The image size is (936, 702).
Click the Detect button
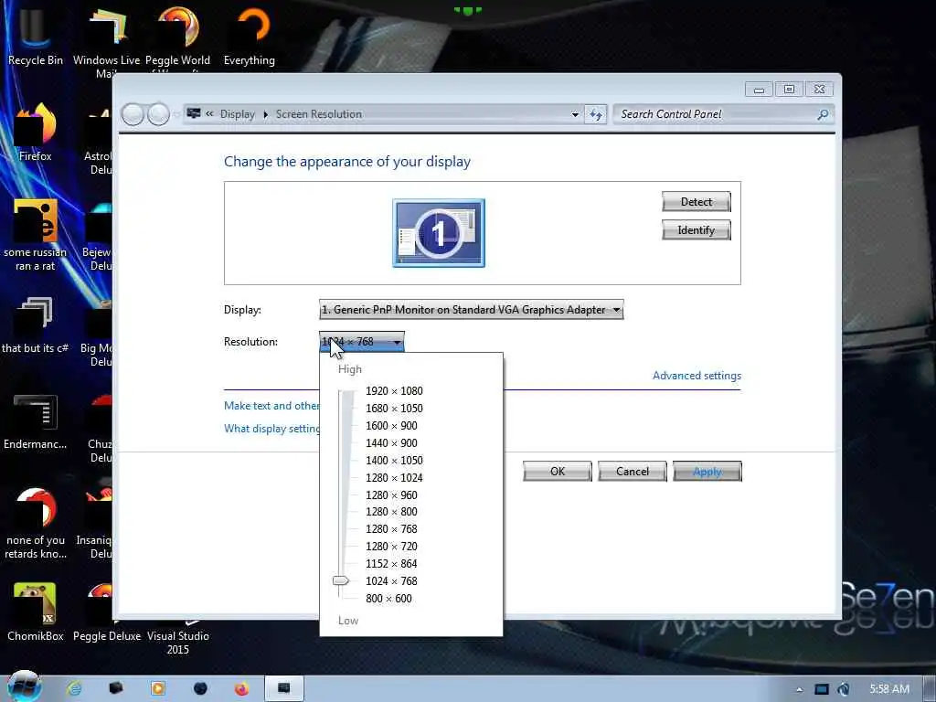[696, 202]
